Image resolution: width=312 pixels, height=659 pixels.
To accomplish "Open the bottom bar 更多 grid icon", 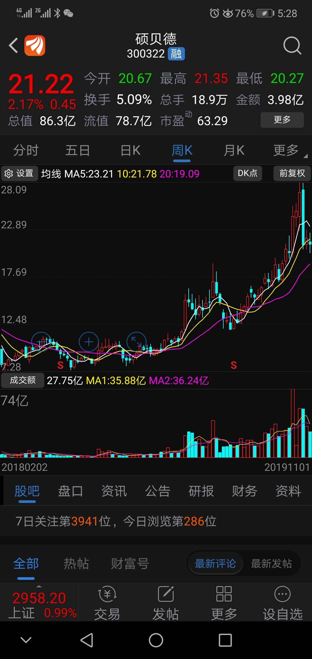I will (x=224, y=603).
